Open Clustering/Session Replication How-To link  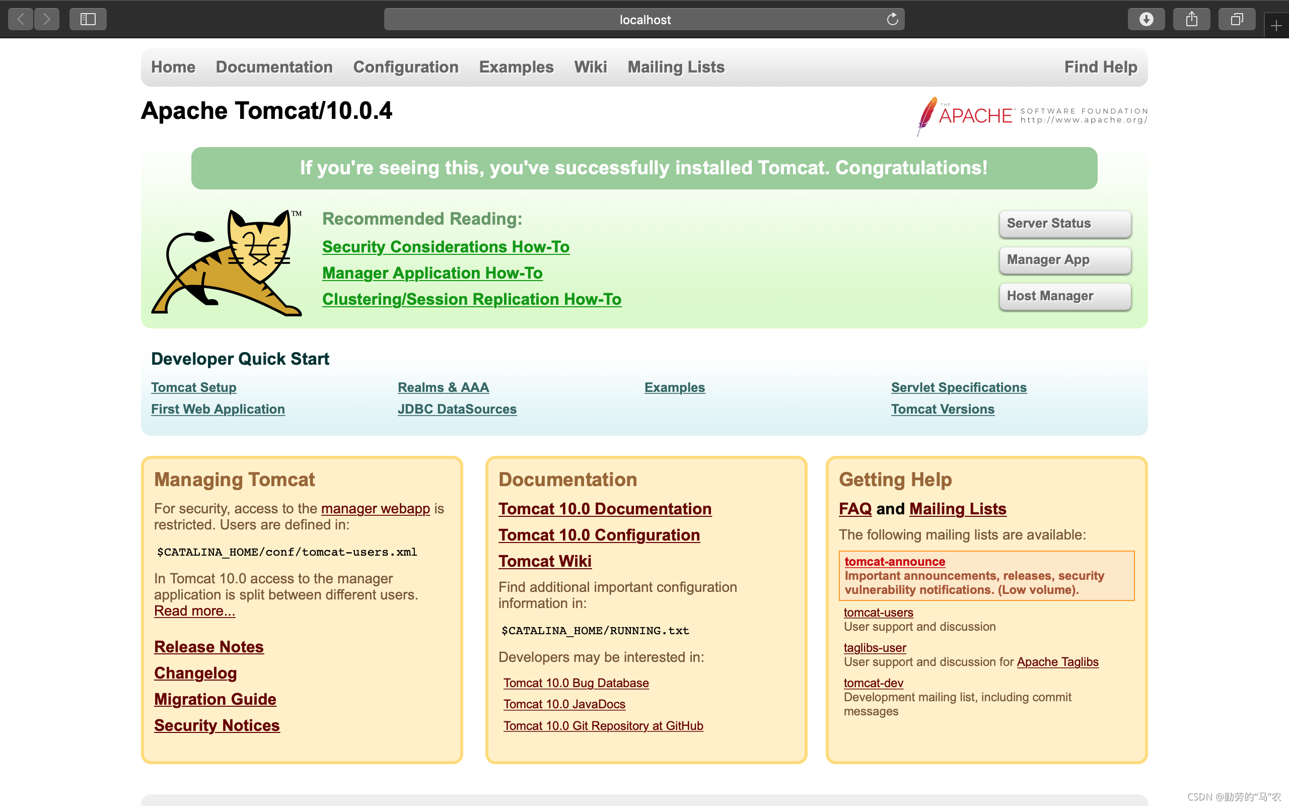coord(472,299)
